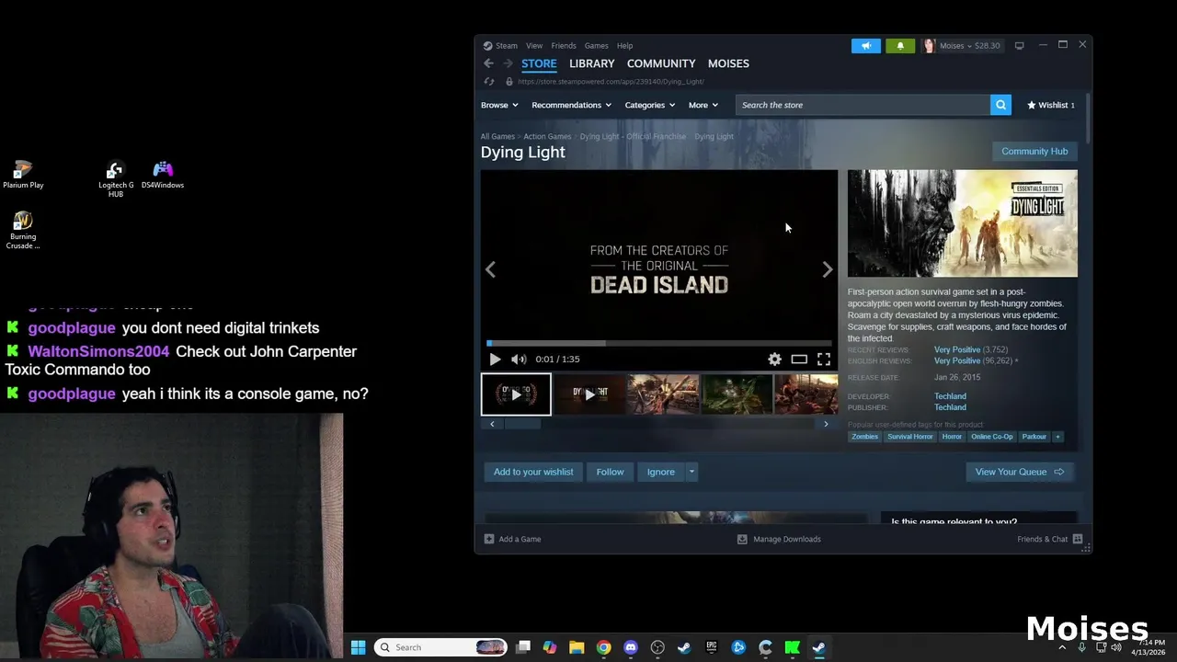
Task: Select the Parkour tag
Action: pyautogui.click(x=1034, y=437)
